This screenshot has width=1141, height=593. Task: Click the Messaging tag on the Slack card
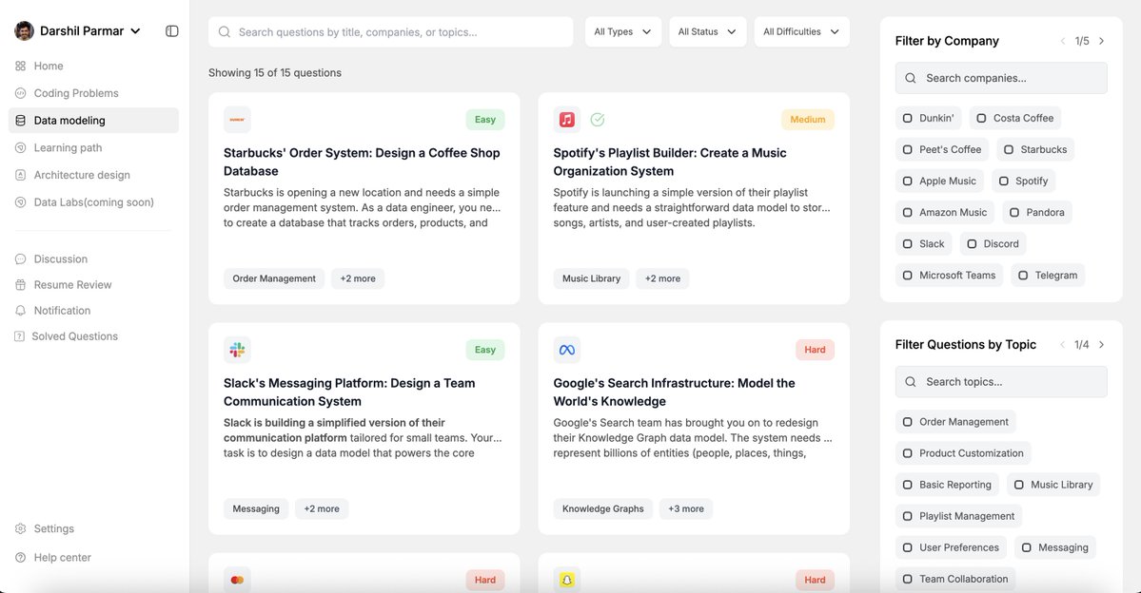(x=256, y=508)
